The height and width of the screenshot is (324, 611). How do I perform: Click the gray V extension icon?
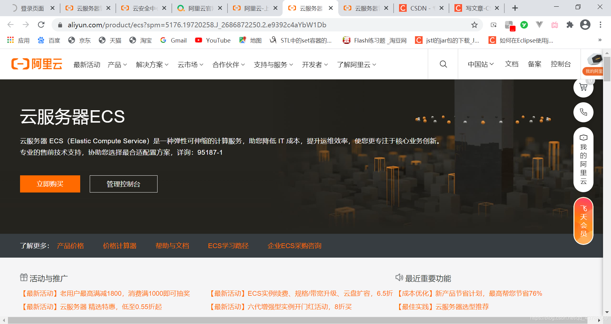(x=539, y=25)
